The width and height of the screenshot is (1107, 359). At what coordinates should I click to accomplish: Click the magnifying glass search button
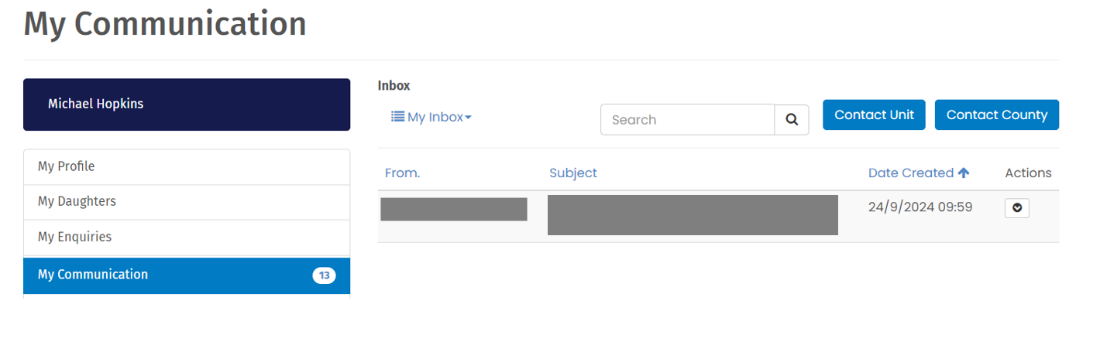coord(792,120)
